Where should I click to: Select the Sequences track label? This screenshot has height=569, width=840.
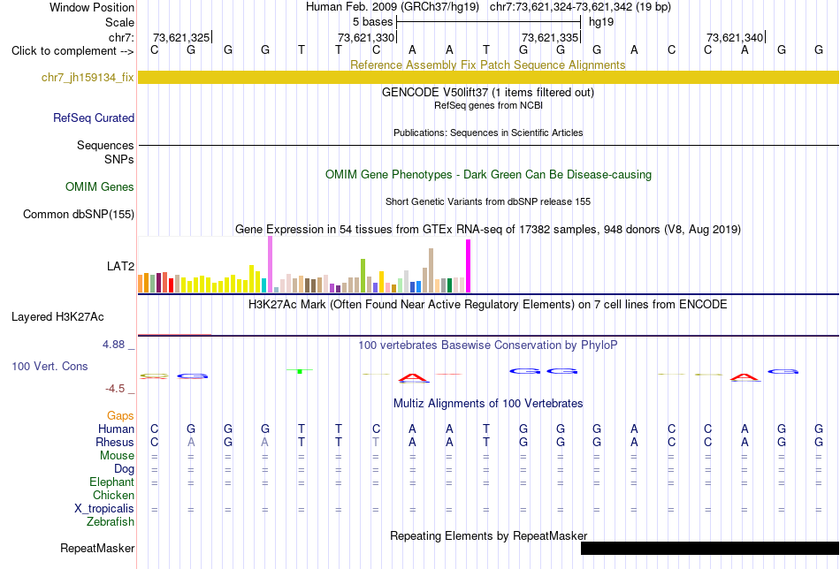tap(105, 145)
